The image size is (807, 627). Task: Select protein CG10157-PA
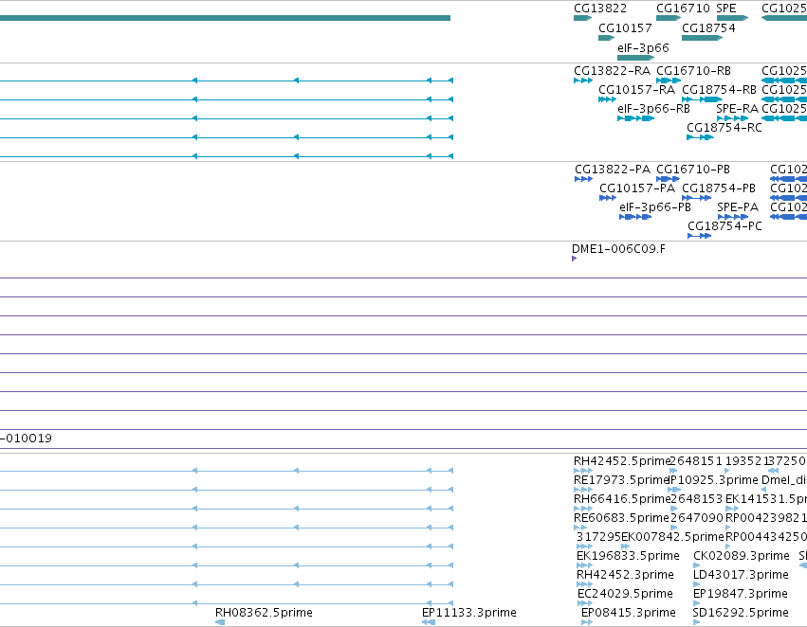pyautogui.click(x=637, y=188)
